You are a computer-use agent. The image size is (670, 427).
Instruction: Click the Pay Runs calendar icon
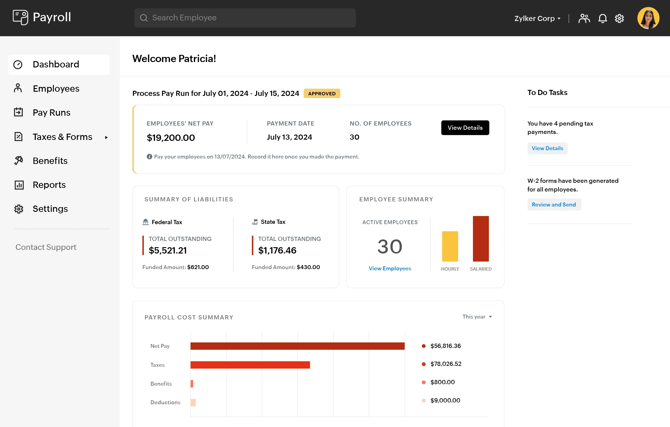click(18, 112)
